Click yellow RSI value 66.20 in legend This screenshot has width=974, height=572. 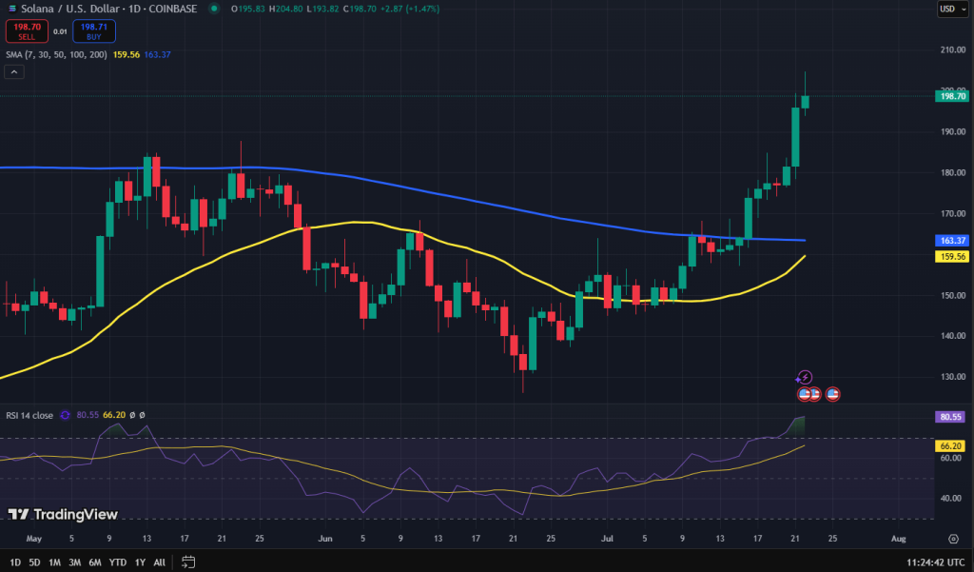pos(114,415)
